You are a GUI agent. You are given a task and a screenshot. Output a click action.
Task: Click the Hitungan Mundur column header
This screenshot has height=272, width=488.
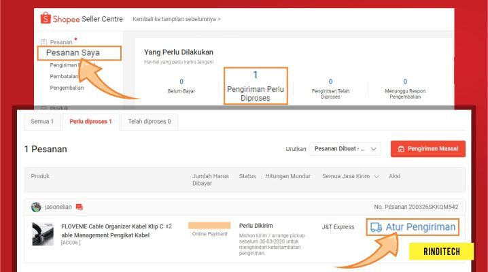click(288, 176)
